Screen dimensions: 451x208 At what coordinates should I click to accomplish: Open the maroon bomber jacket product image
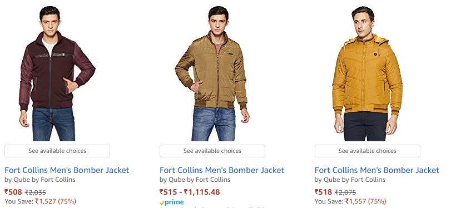(x=57, y=73)
